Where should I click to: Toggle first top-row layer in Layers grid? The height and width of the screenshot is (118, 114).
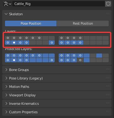[x=8, y=38]
